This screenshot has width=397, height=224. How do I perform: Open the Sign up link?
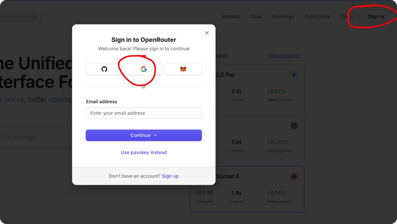[170, 176]
